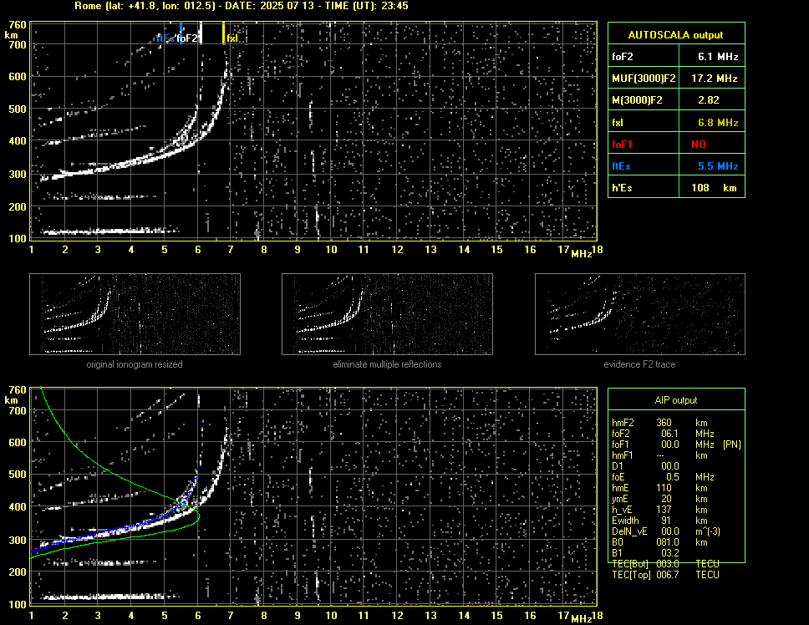The width and height of the screenshot is (809, 625).
Task: Click the B1 03.2 entry
Action: (645, 553)
